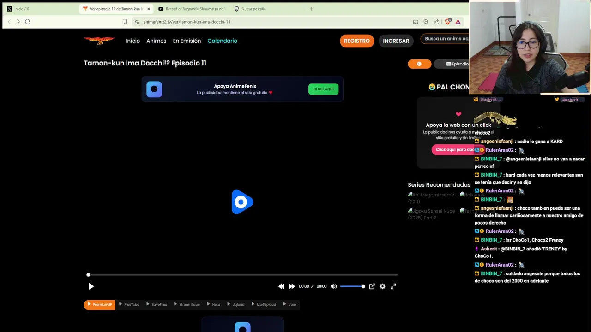Switch to Record of Ragnarok YouTube tab

point(192,9)
